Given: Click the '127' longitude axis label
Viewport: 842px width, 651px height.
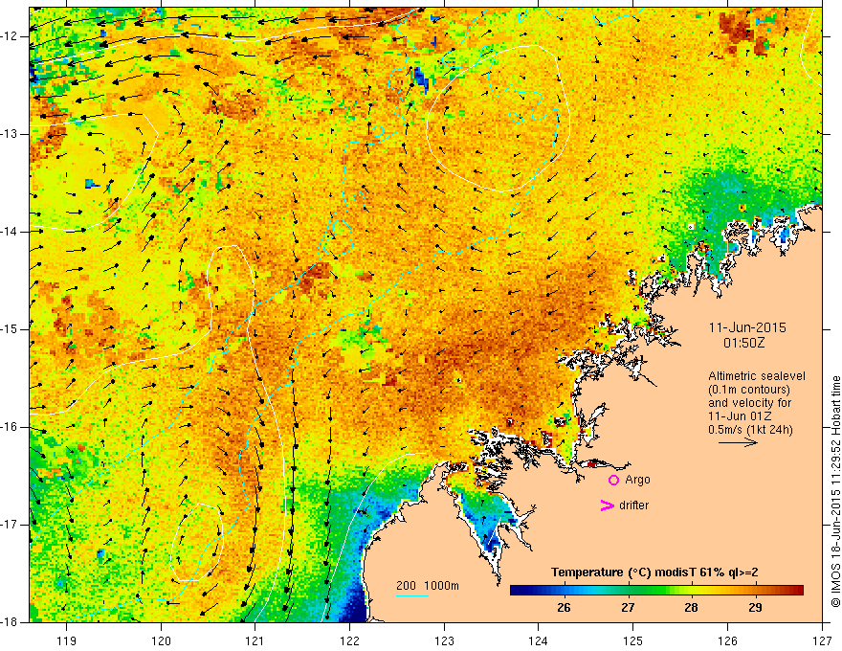Looking at the screenshot, I should (822, 640).
